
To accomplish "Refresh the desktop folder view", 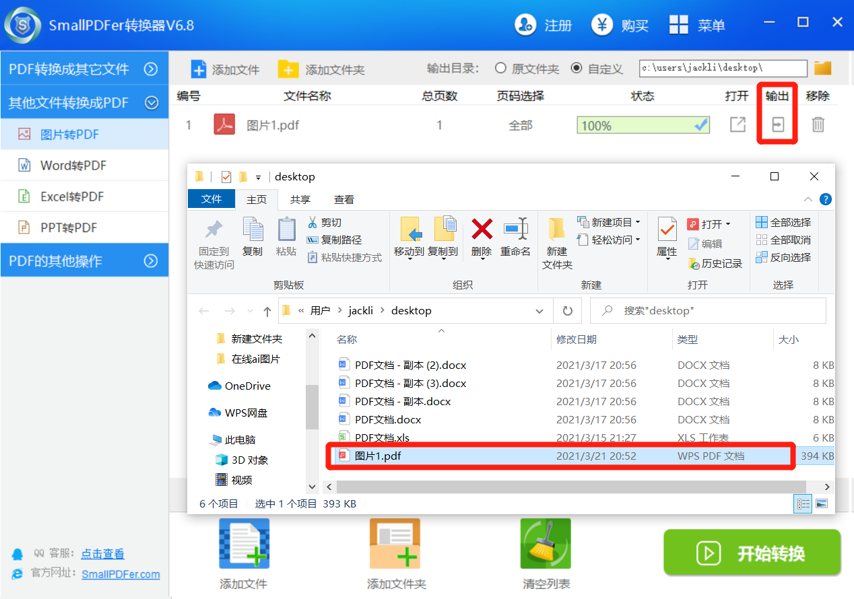I will 567,311.
